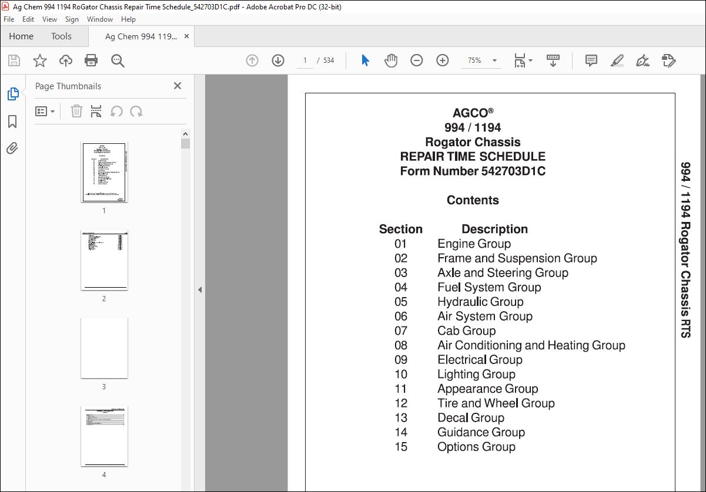
Task: Select the Ag Chem 994 document tab
Action: coord(141,36)
